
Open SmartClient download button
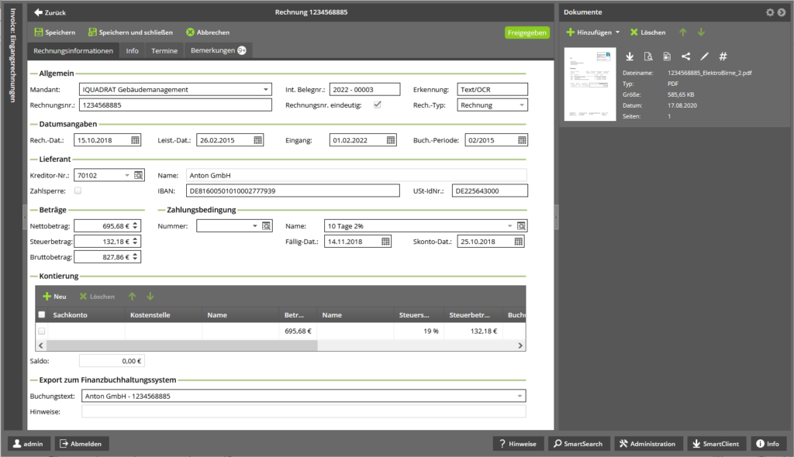(x=716, y=444)
